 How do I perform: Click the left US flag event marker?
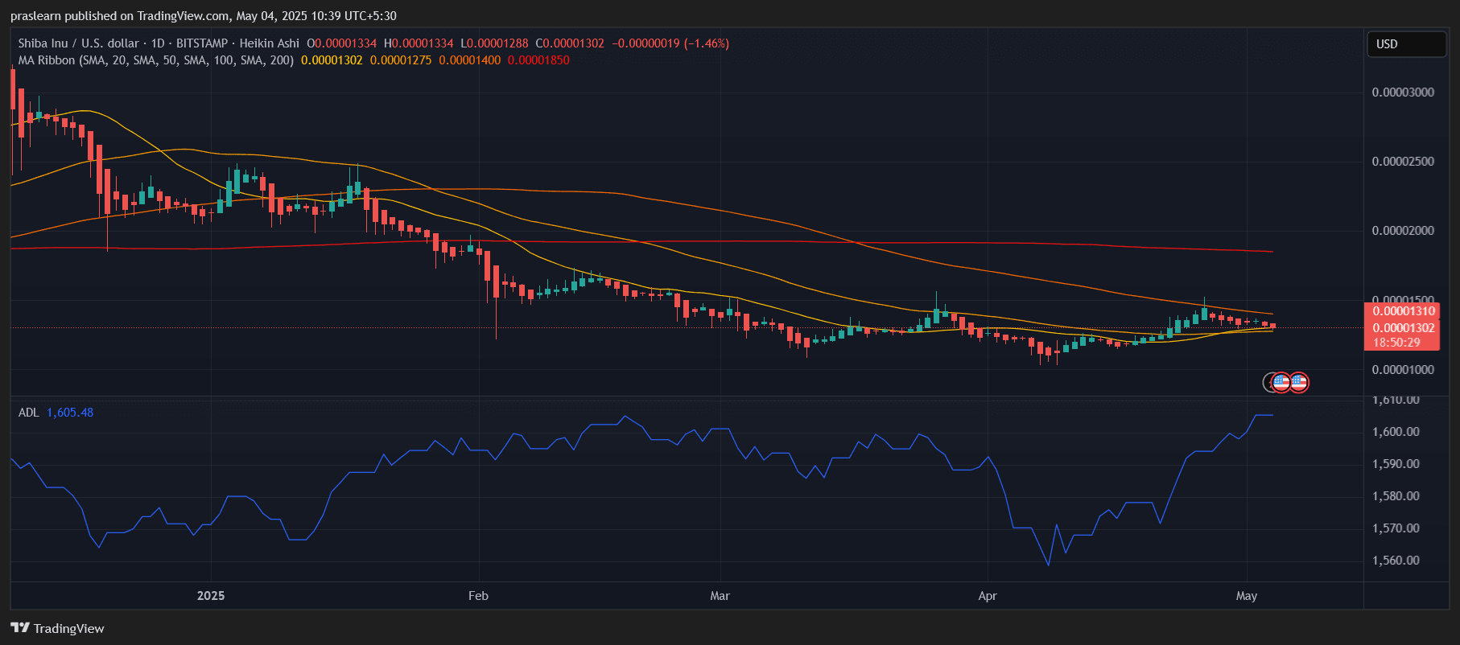pos(1281,382)
